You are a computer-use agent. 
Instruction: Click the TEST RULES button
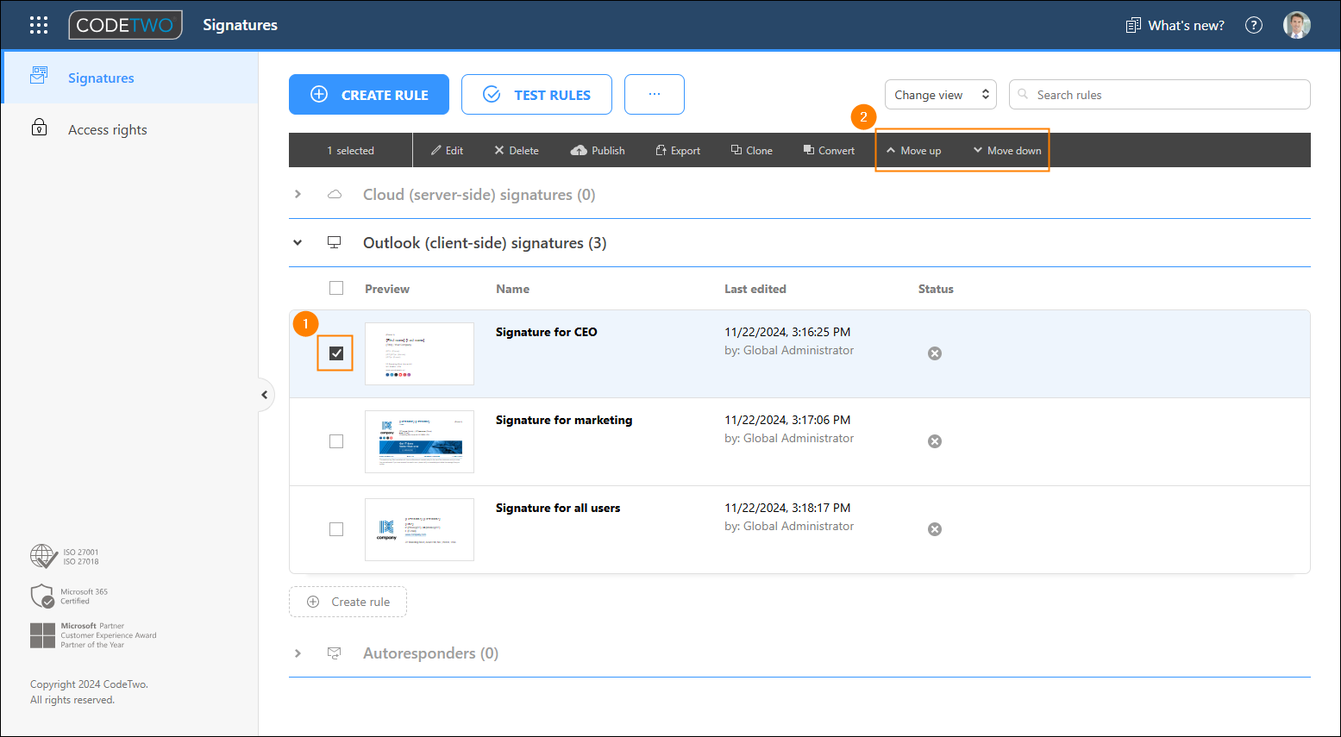click(536, 95)
